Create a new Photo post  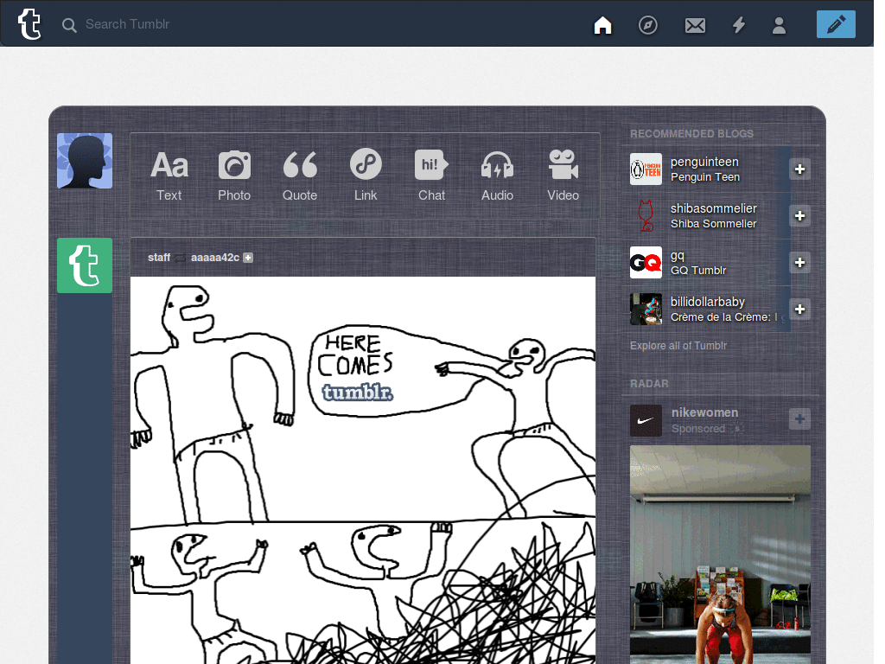(234, 176)
